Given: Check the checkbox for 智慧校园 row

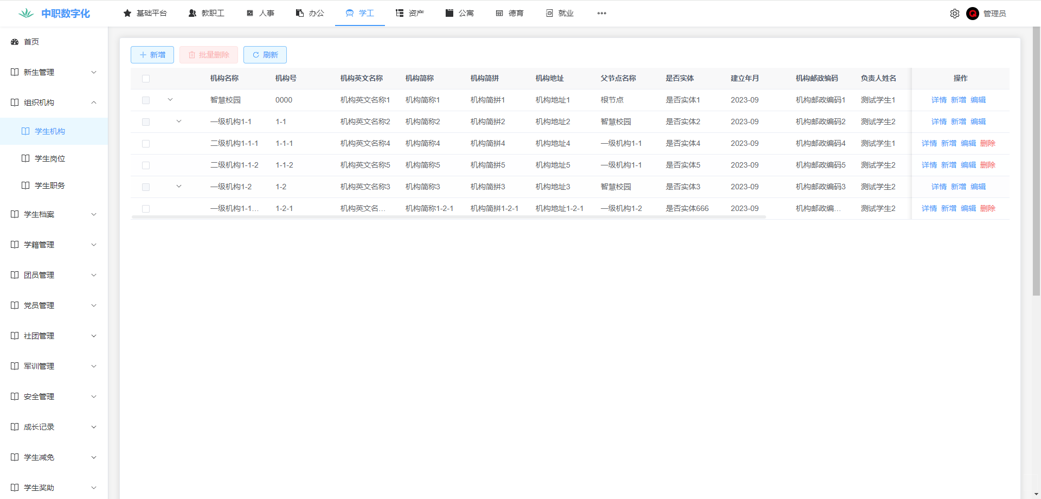Looking at the screenshot, I should (146, 100).
